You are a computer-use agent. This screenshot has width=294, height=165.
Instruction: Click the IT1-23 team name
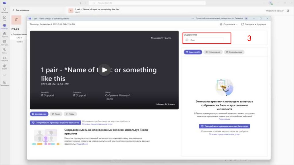pyautogui.click(x=15, y=29)
